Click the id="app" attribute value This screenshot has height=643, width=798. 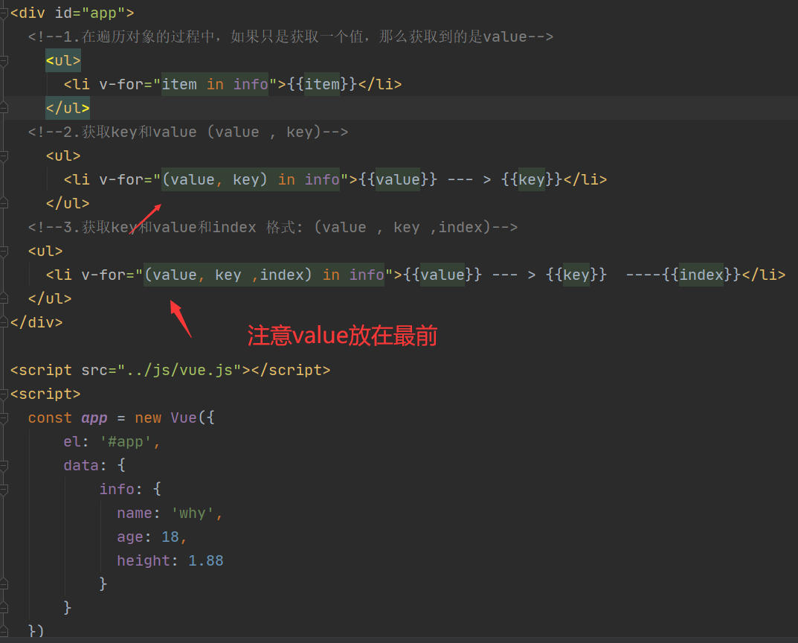[x=103, y=13]
